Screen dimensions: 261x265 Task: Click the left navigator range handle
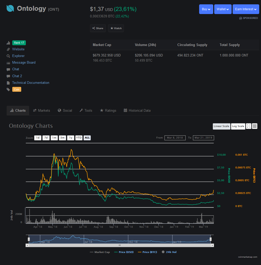(x=29, y=239)
